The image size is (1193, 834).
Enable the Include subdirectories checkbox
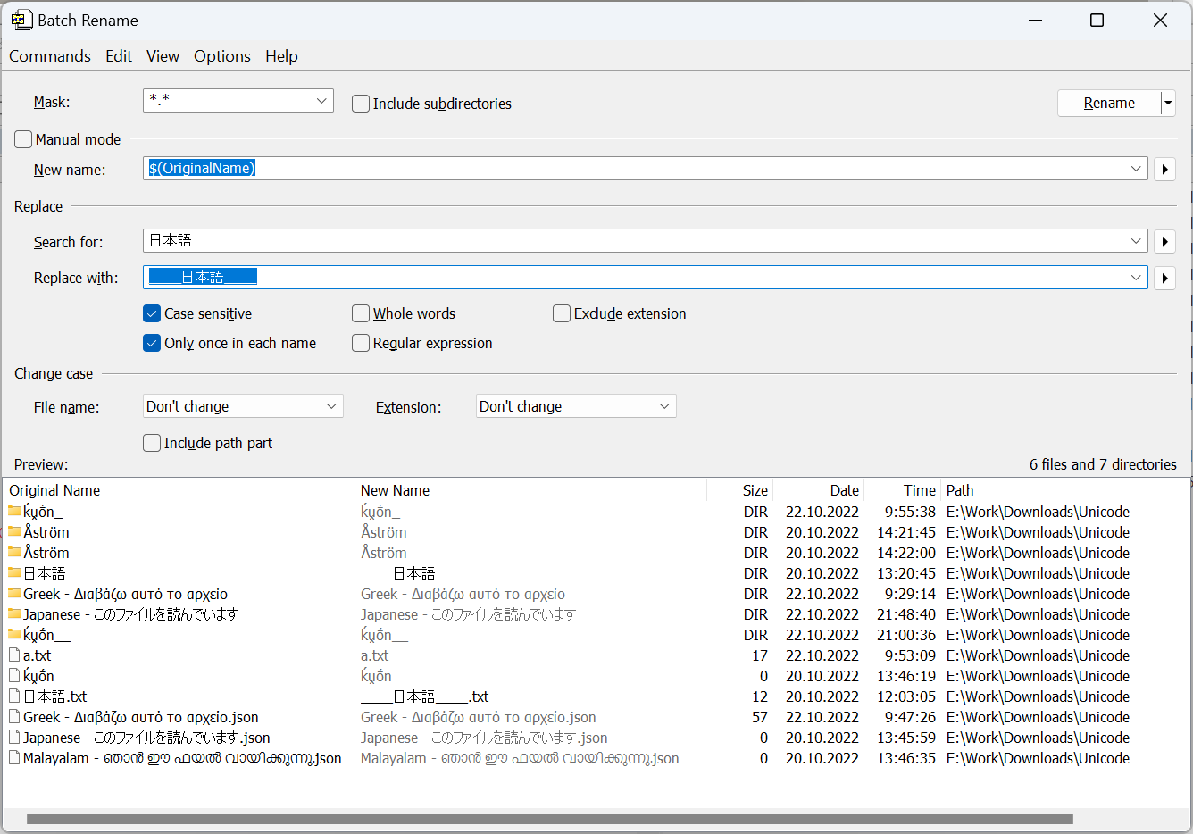[361, 104]
